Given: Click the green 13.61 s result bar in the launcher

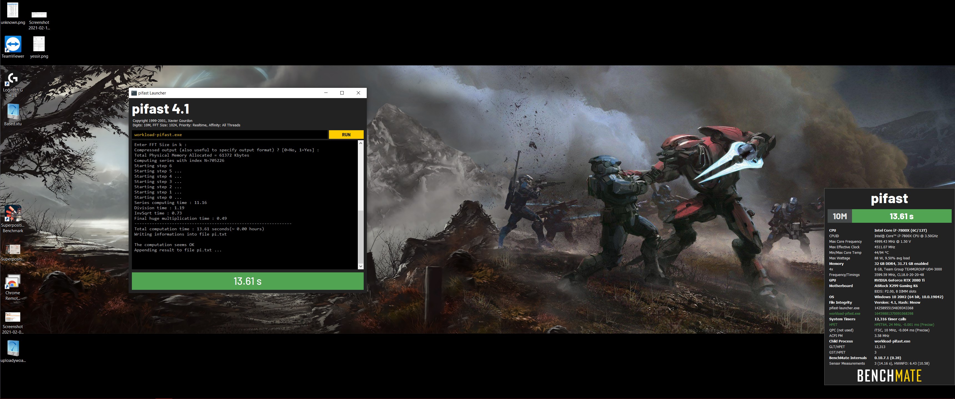Looking at the screenshot, I should point(247,281).
